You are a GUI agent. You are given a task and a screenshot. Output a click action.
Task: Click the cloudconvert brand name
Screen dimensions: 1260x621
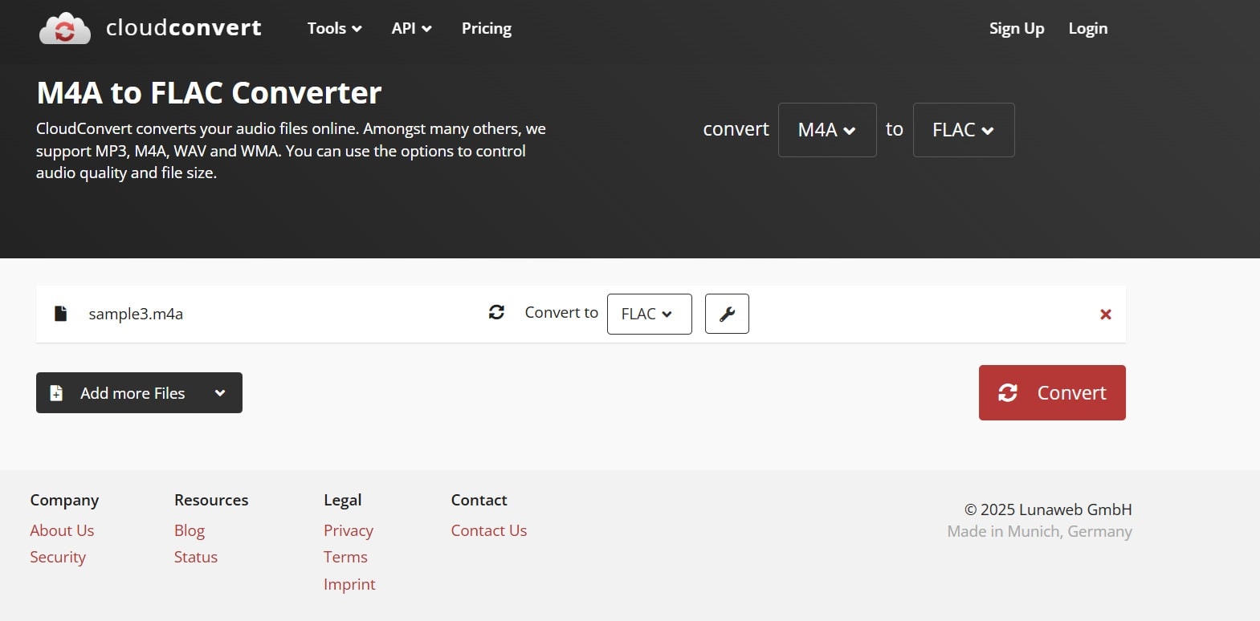coord(184,27)
